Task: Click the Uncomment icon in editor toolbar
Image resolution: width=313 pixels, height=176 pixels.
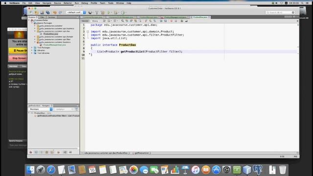Action: click(186, 21)
